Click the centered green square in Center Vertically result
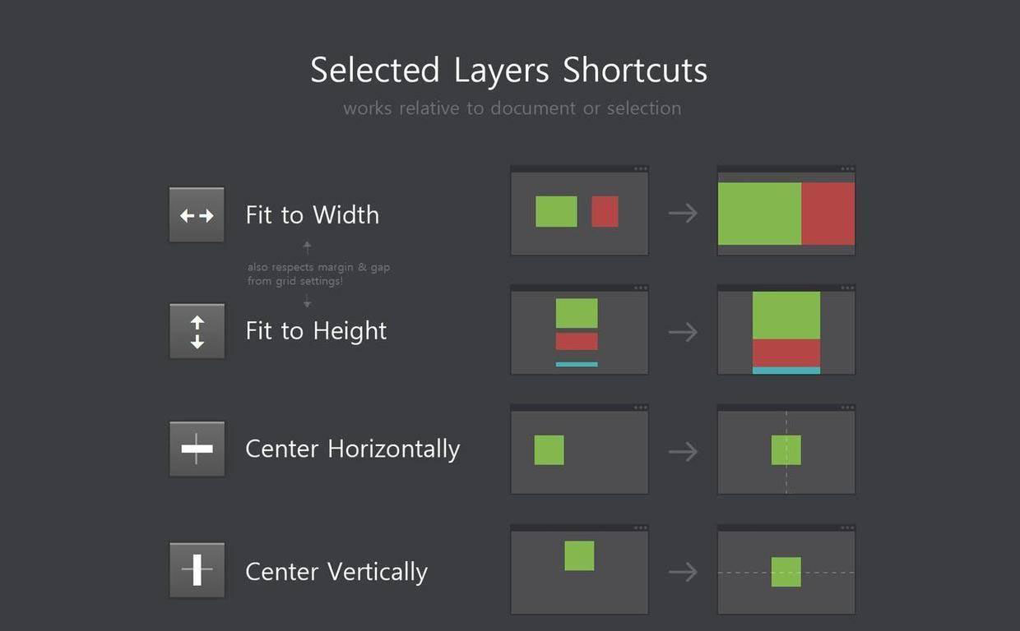This screenshot has width=1020, height=631. tap(786, 572)
